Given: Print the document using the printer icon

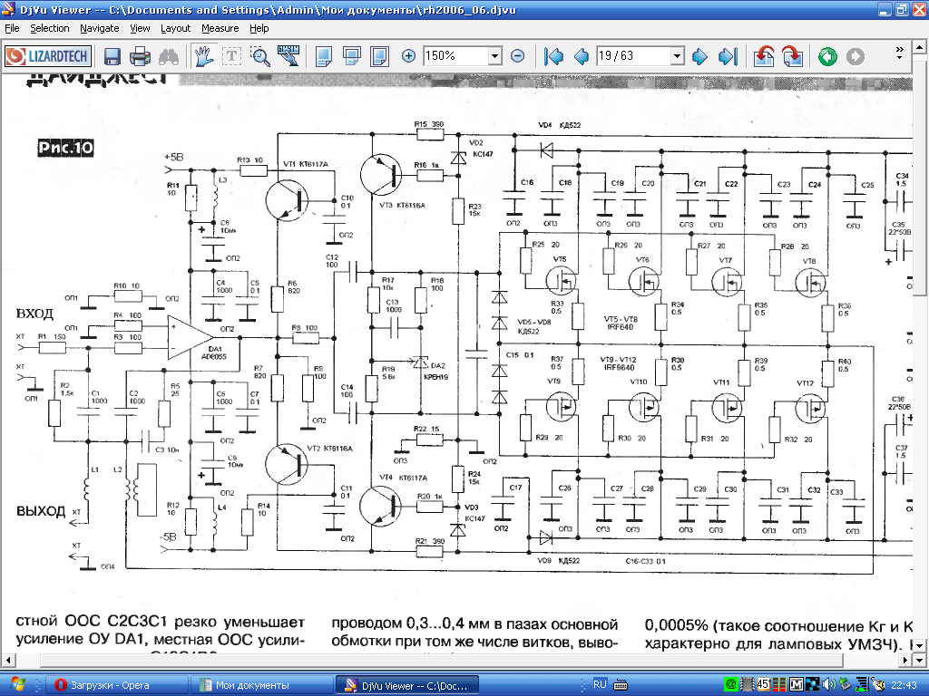Looking at the screenshot, I should [140, 57].
